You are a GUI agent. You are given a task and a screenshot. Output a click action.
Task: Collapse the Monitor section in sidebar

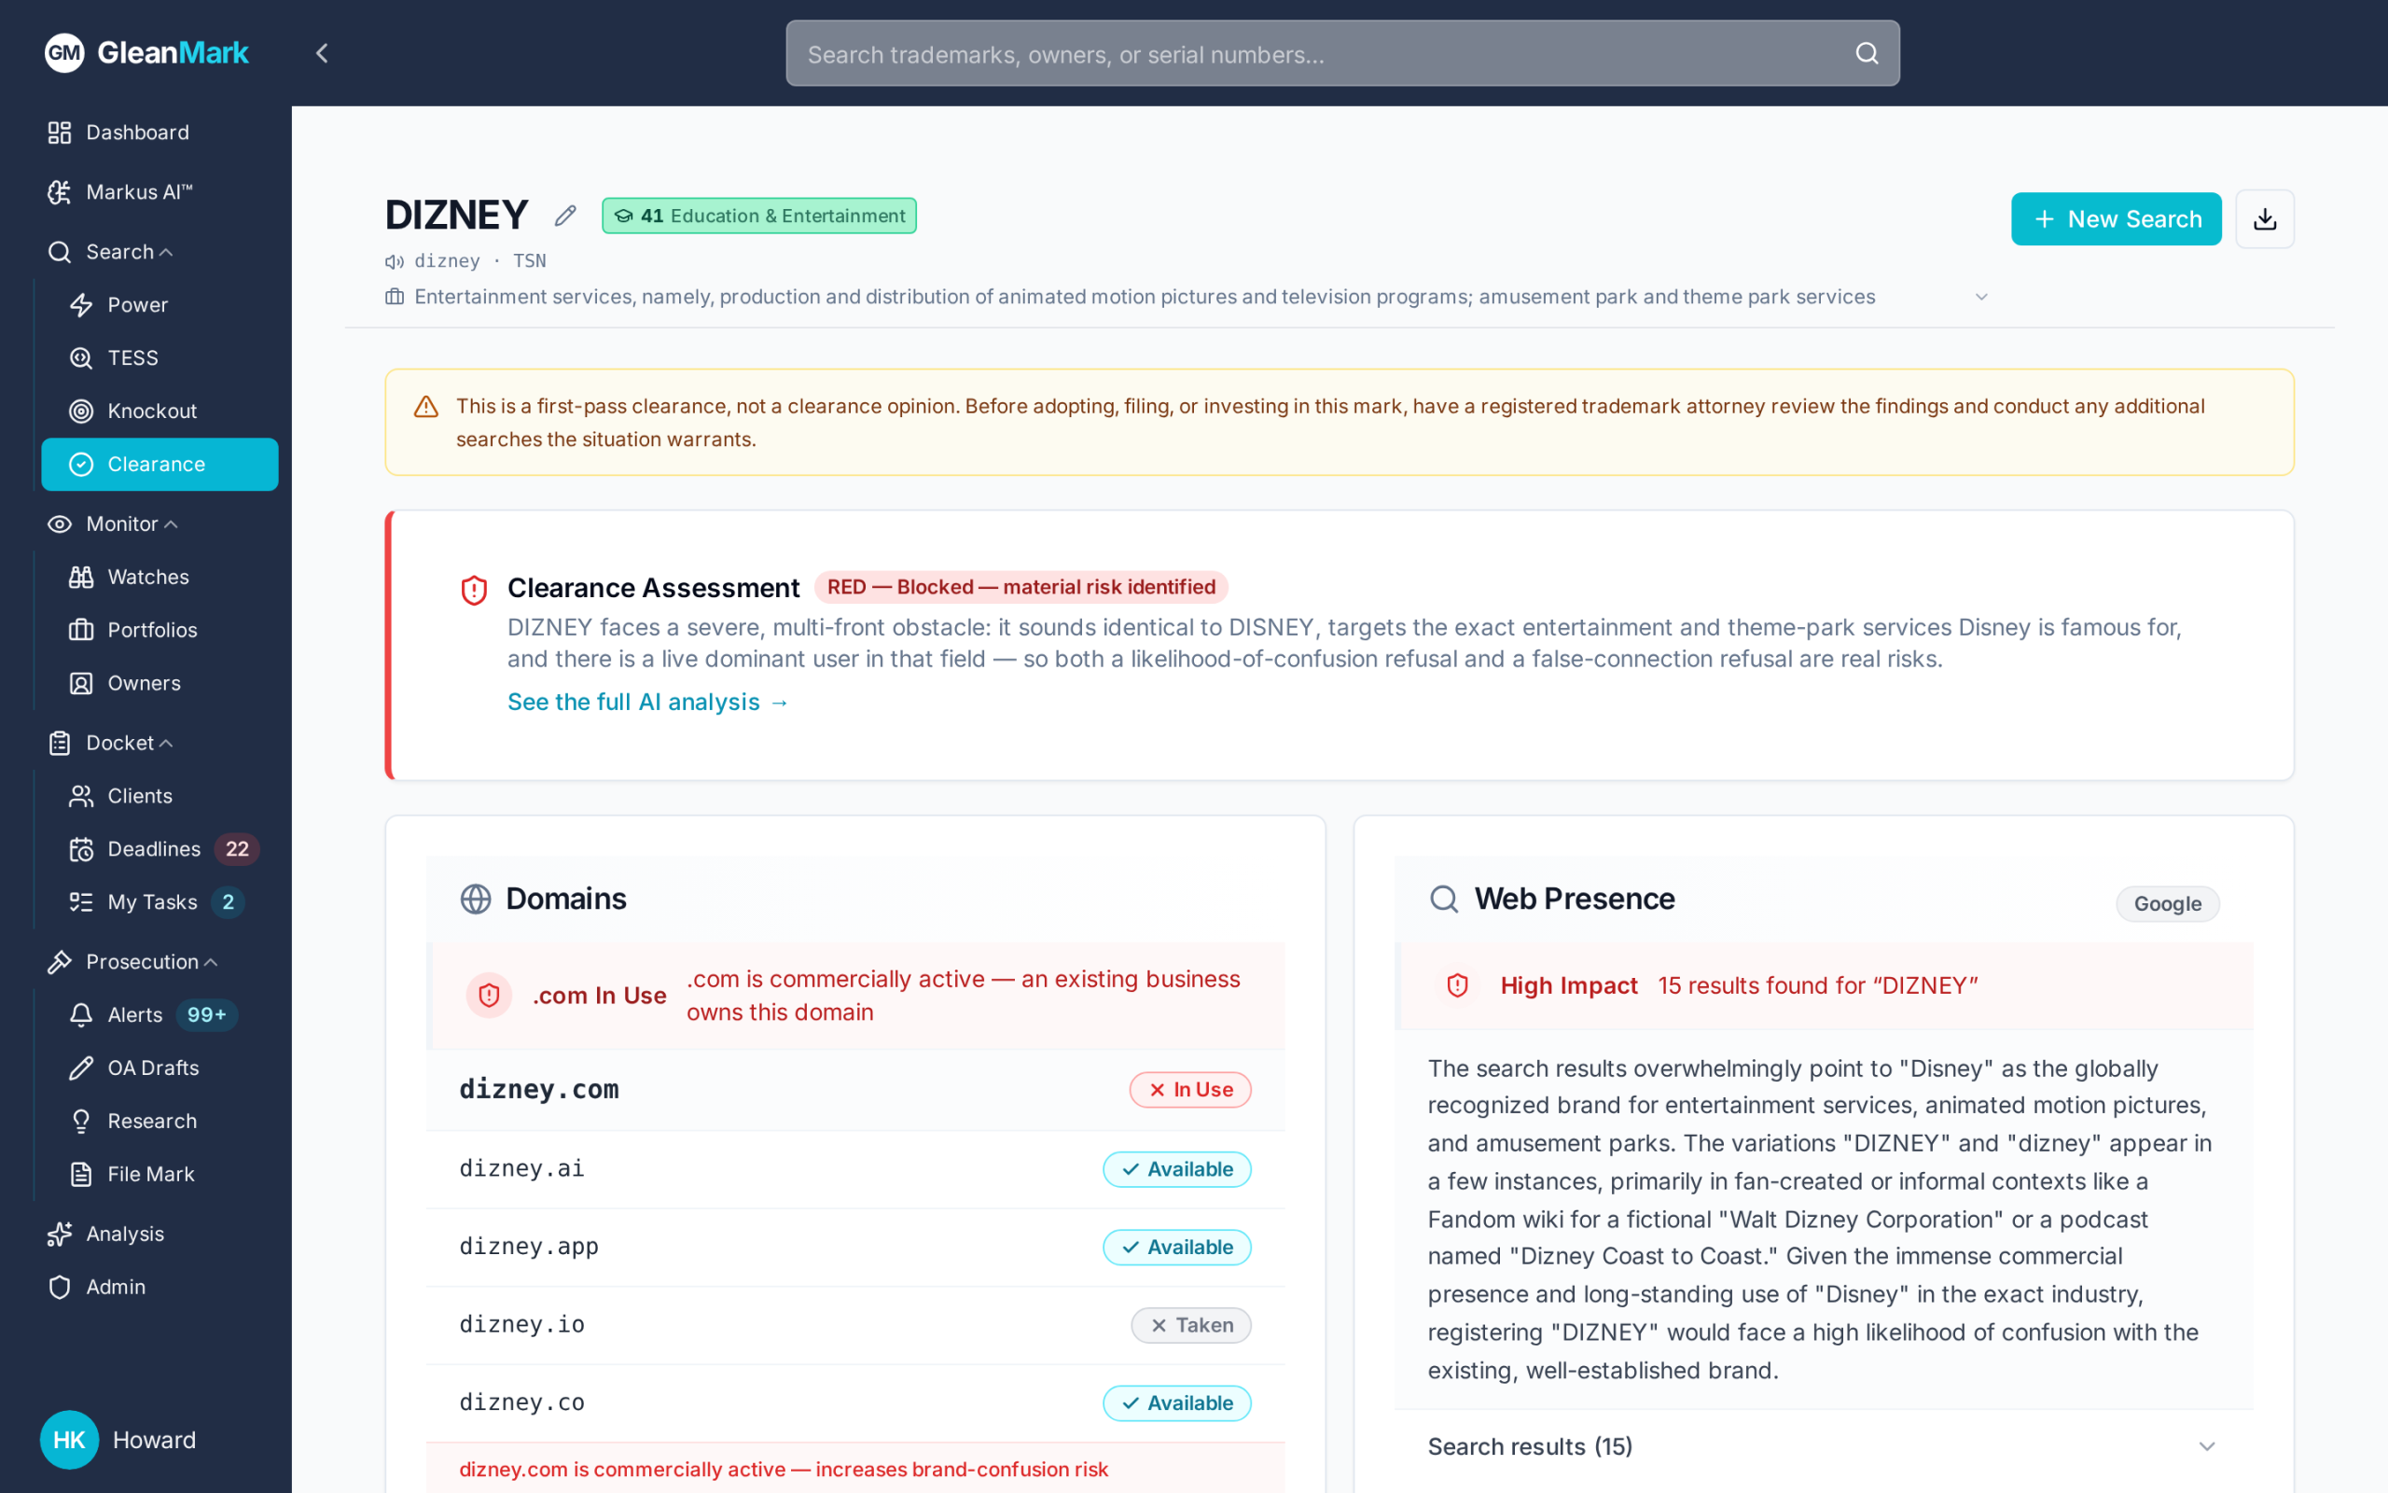(171, 524)
